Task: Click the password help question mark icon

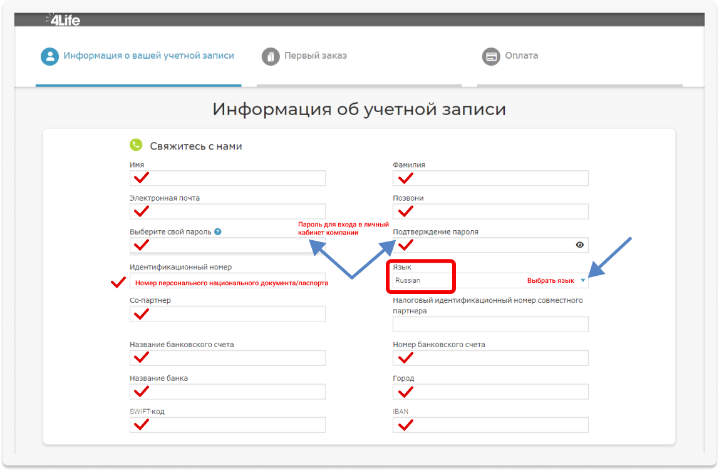Action: point(217,231)
